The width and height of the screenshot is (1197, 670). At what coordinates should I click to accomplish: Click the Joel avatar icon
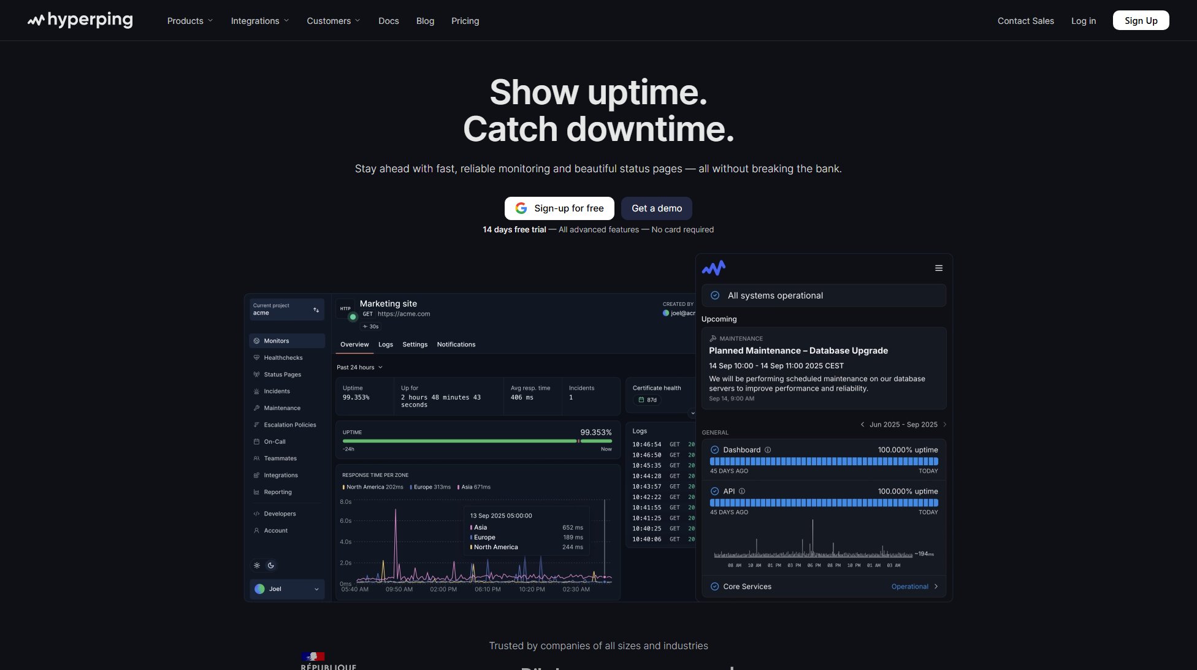260,589
